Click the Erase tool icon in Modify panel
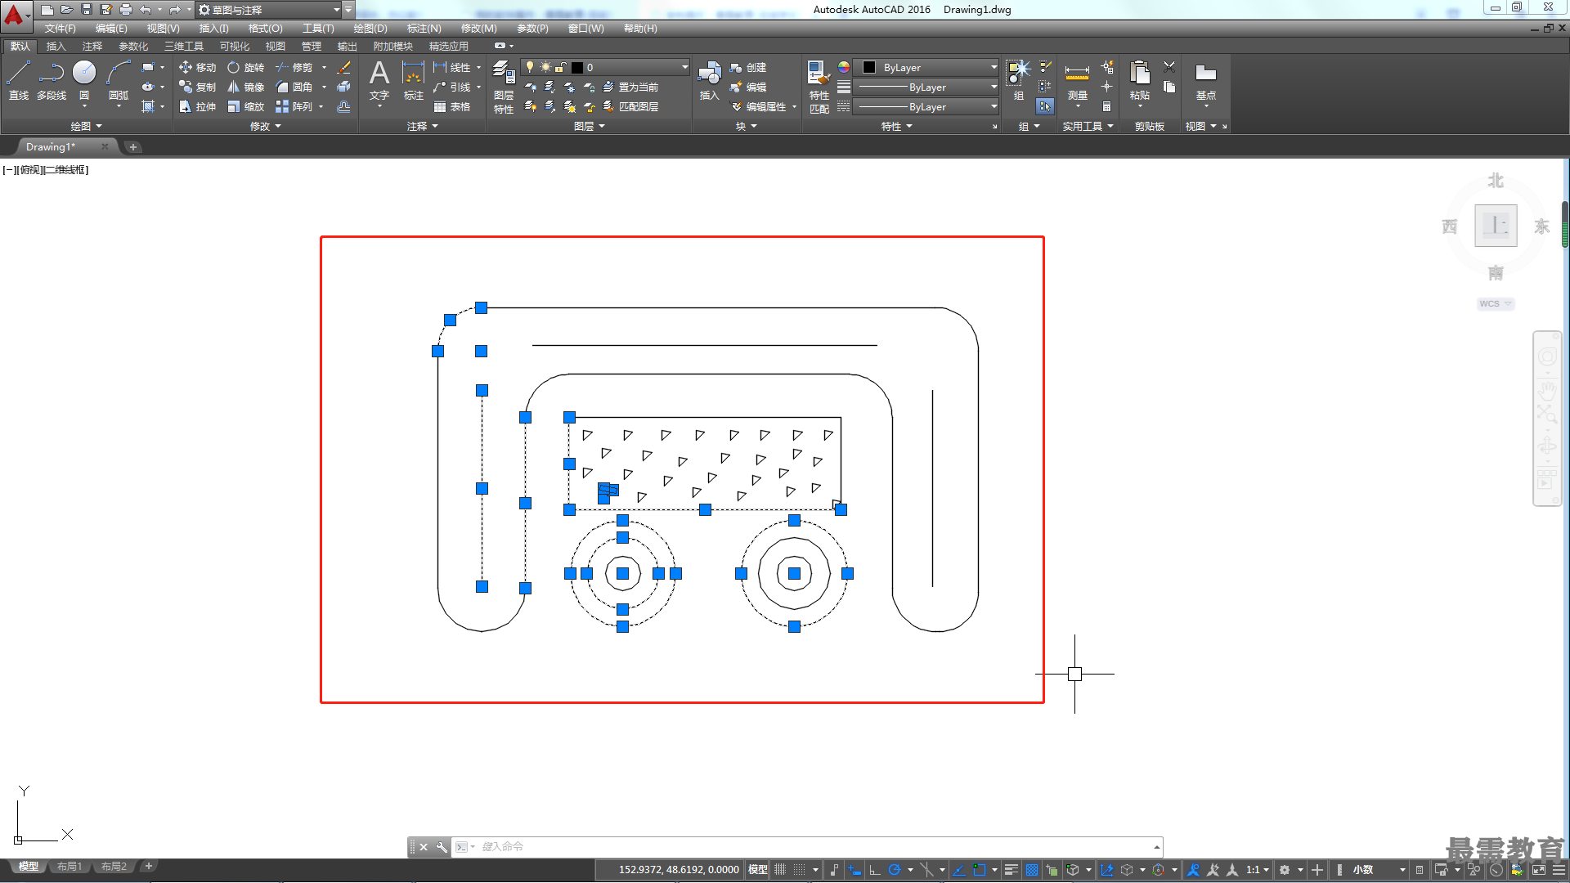 pos(344,67)
